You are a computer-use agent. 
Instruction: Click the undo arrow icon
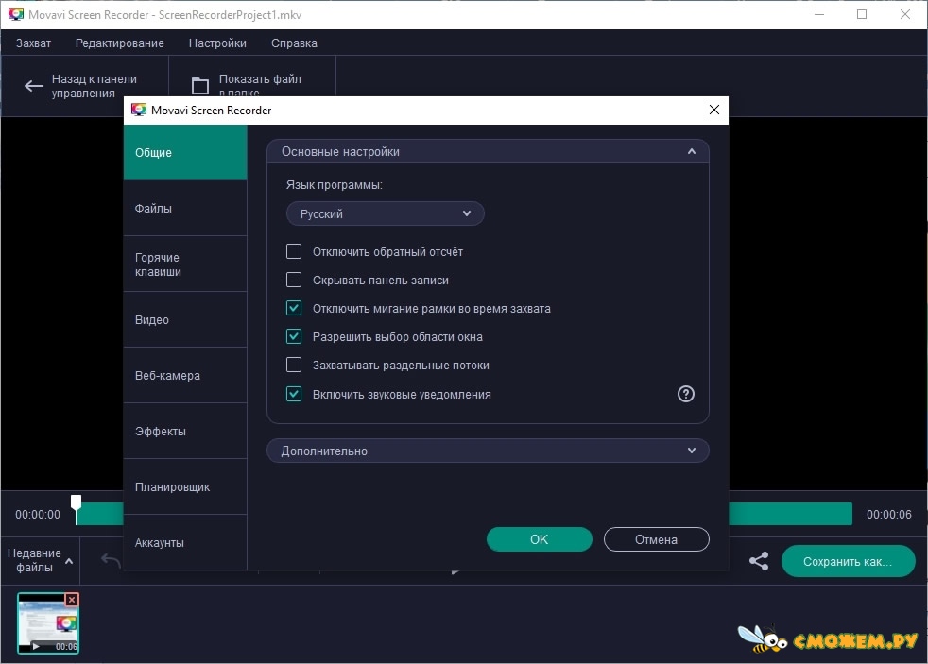111,560
